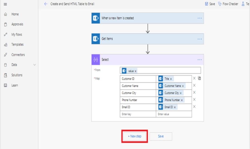Open Learn in sidebar
The height and width of the screenshot is (149, 250).
14,85
